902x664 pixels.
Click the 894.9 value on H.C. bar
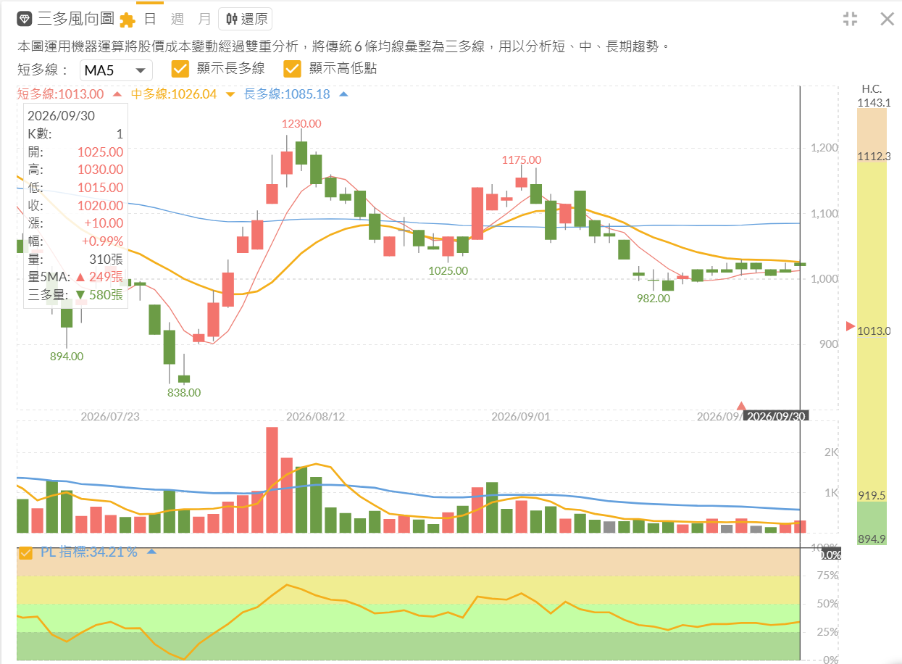(872, 539)
